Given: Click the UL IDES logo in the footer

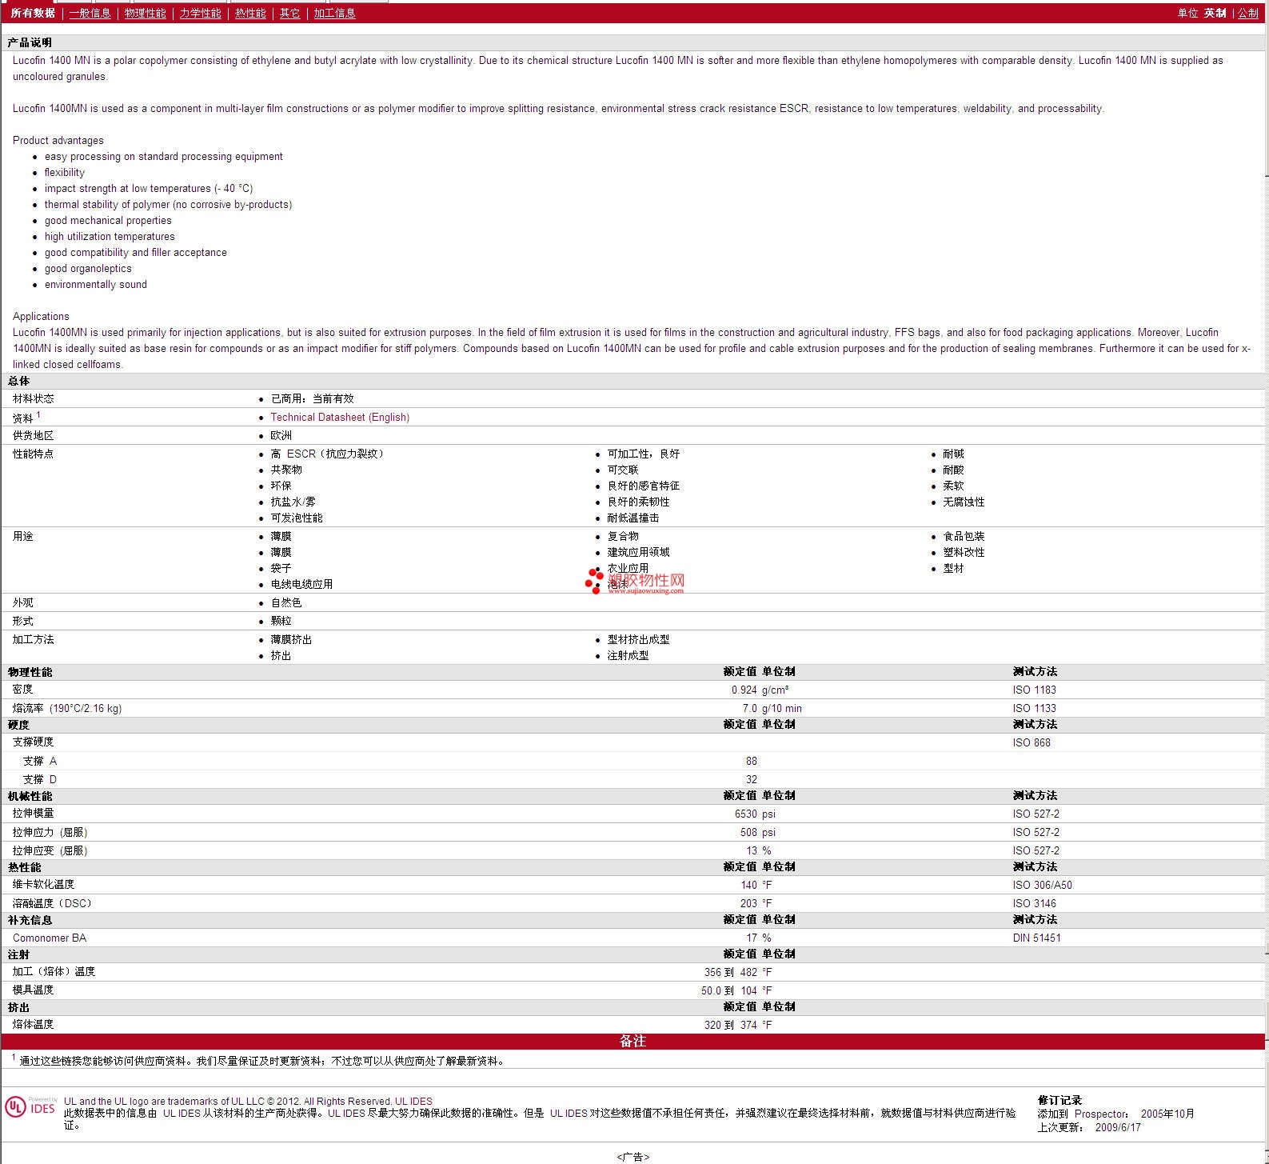Looking at the screenshot, I should [x=30, y=1107].
